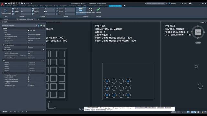Close the command line with X icon
Image resolution: width=207 pixels, height=116 pixels.
click(80, 109)
